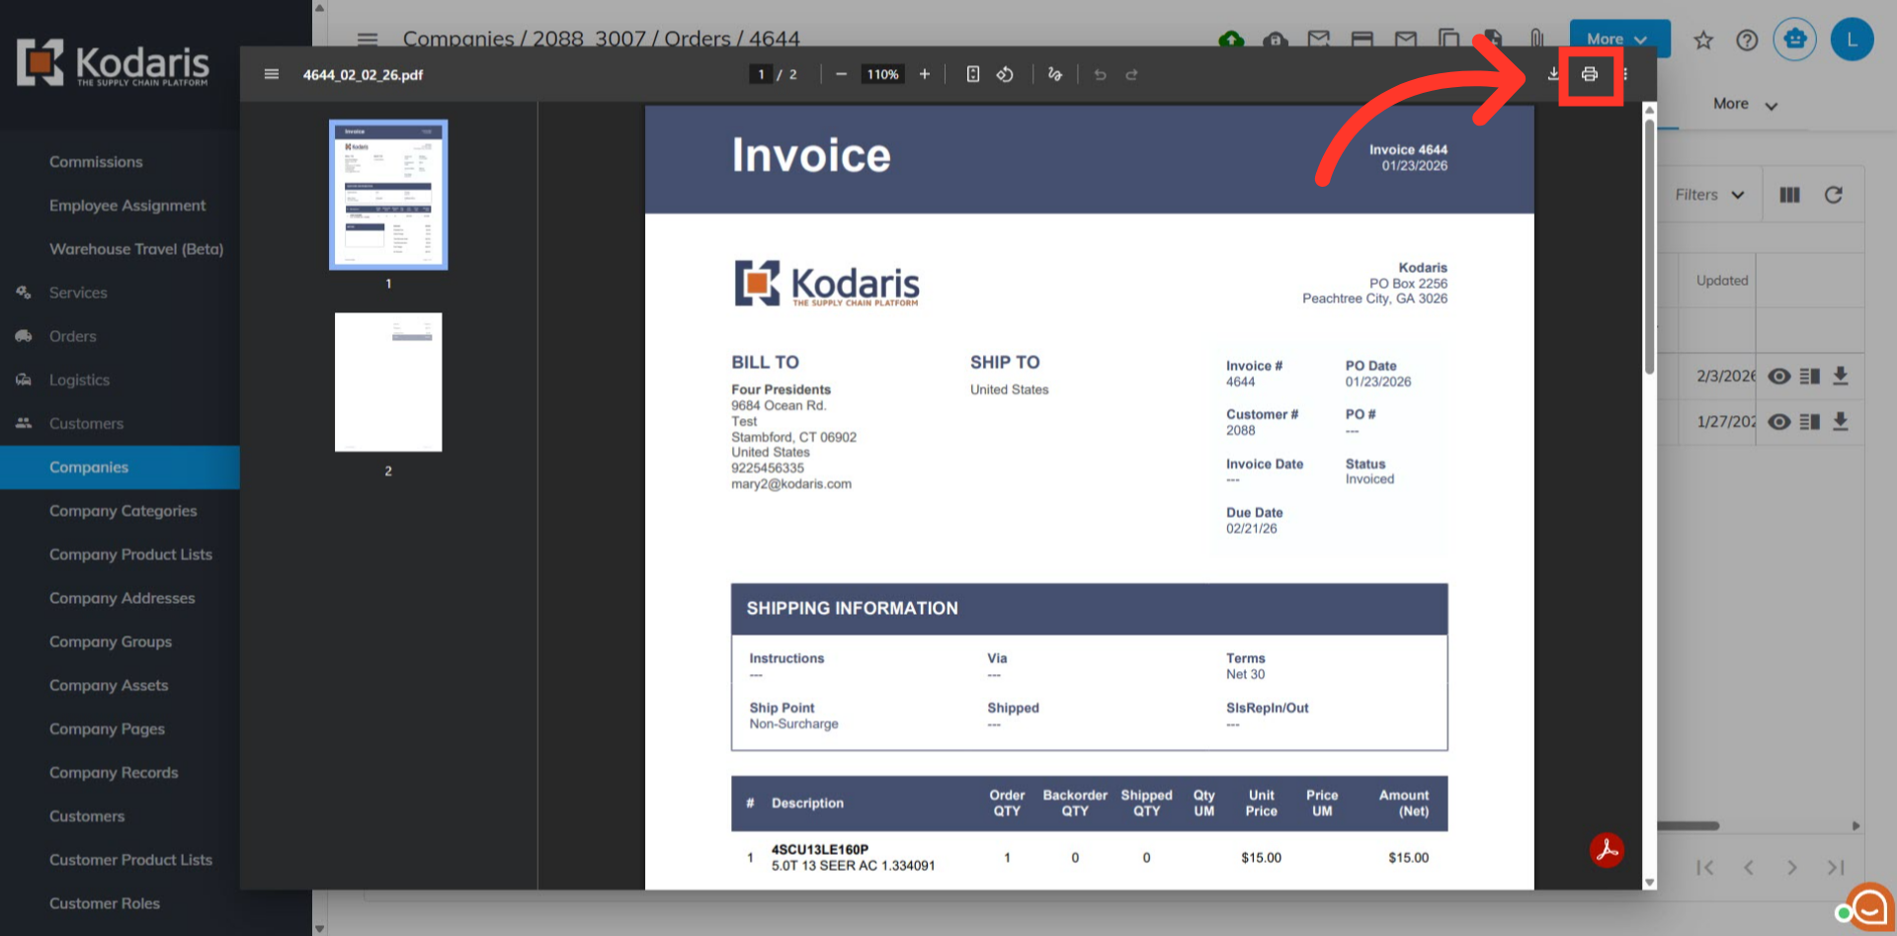Image resolution: width=1897 pixels, height=936 pixels.
Task: Open help question mark icon
Action: click(x=1747, y=40)
